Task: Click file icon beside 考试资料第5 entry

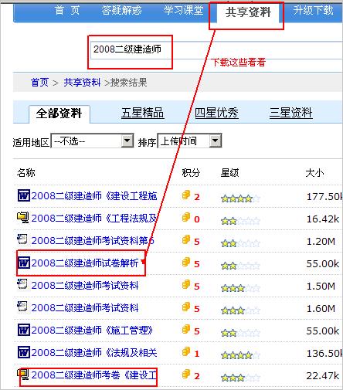Action: tap(22, 239)
